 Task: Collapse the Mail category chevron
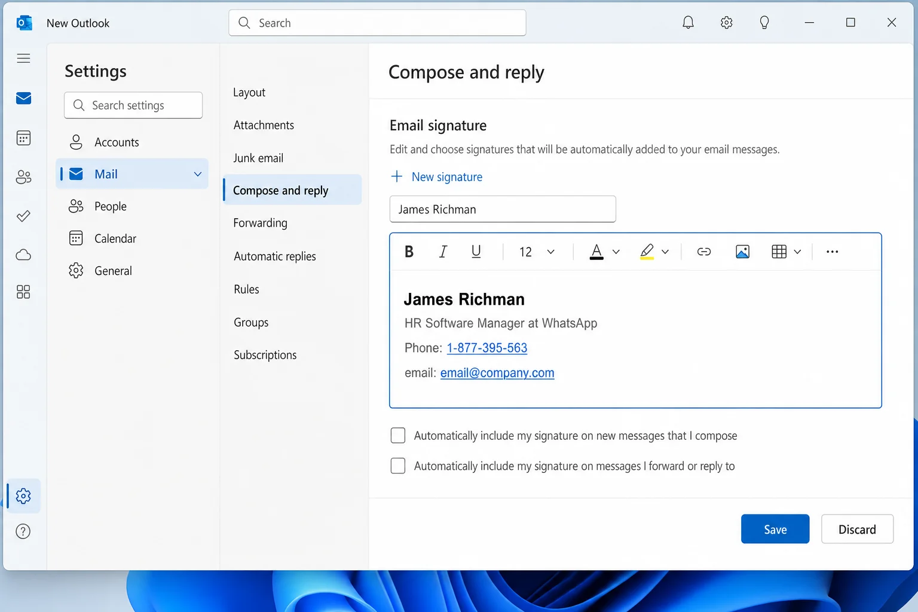point(198,174)
